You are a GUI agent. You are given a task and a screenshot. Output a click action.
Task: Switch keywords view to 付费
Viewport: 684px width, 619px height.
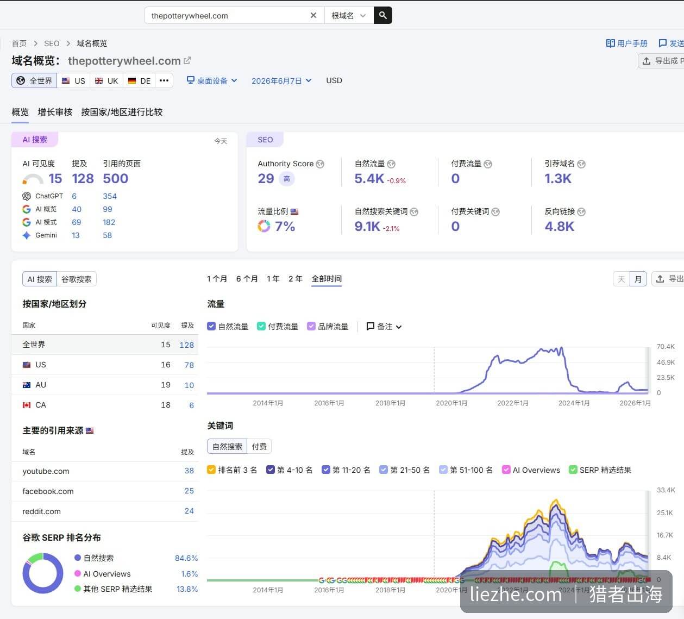pyautogui.click(x=259, y=446)
